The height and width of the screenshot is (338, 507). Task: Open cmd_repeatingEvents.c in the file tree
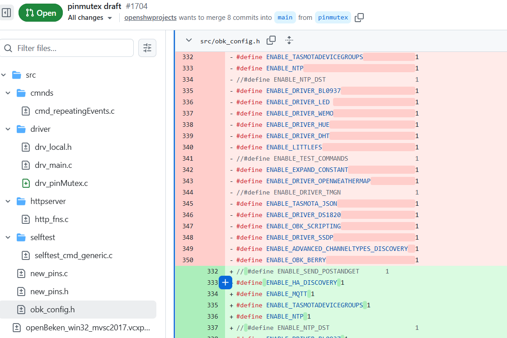coord(75,111)
